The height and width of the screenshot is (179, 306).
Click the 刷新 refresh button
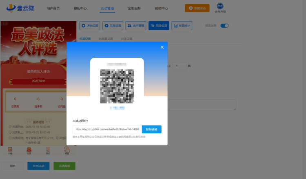(x=13, y=166)
